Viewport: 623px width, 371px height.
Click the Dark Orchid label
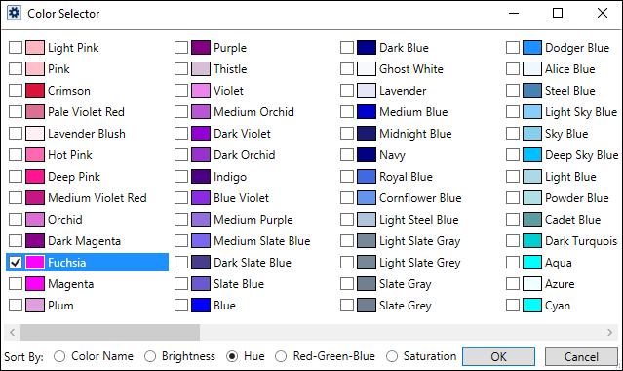point(245,155)
